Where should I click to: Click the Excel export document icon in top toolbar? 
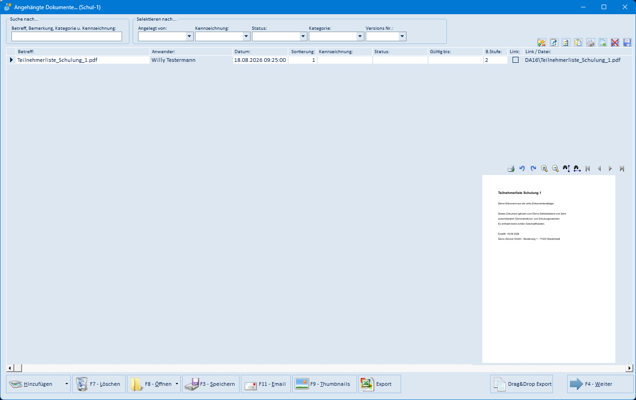[603, 43]
